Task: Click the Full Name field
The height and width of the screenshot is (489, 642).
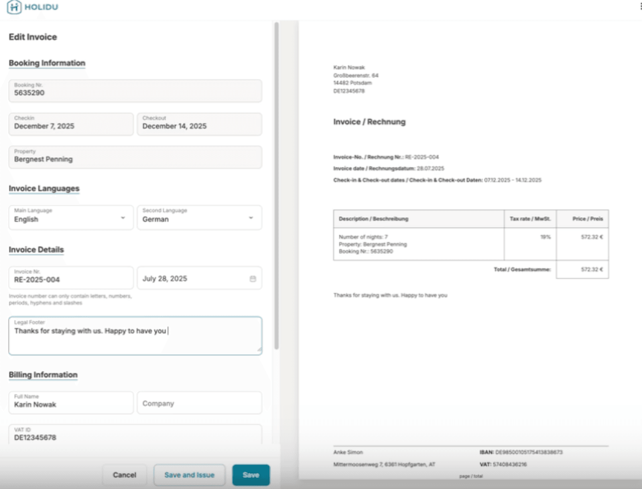Action: pyautogui.click(x=71, y=403)
